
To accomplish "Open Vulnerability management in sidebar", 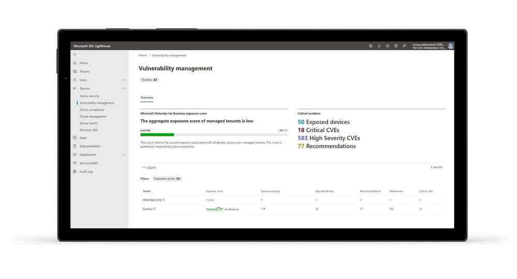I will [x=97, y=103].
